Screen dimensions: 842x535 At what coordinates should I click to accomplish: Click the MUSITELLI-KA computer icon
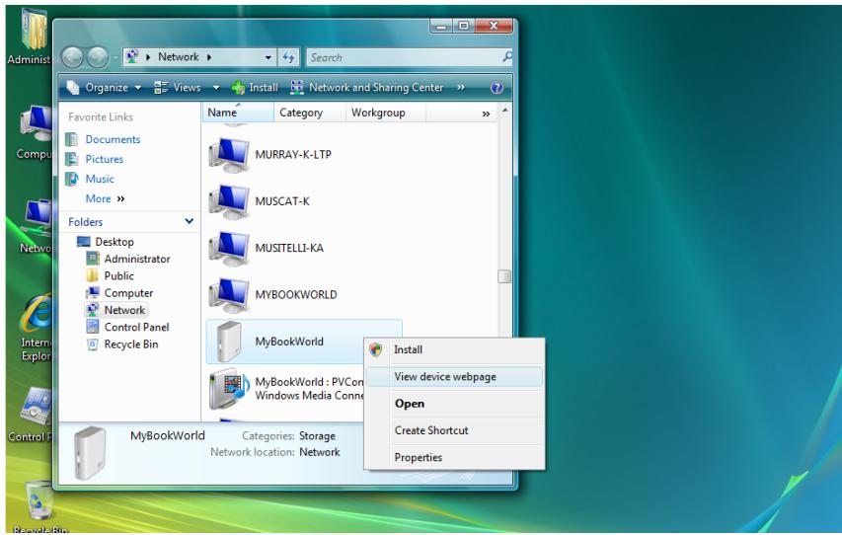pos(229,248)
